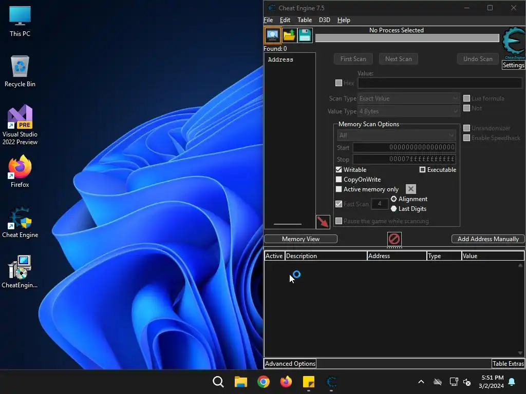
Task: Toggle the Writable checkbox
Action: (x=339, y=169)
